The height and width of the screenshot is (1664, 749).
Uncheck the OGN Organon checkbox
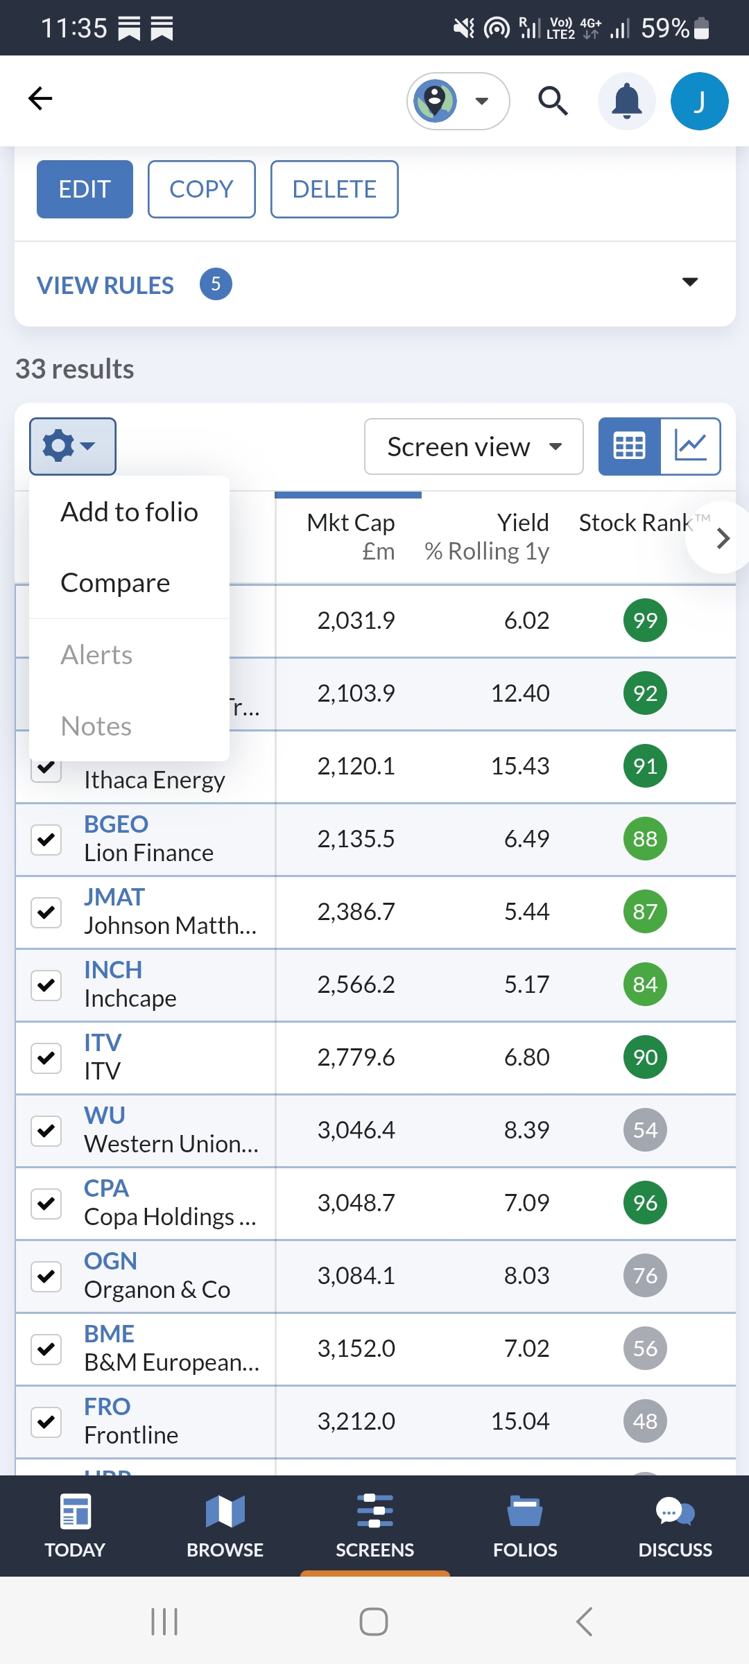(46, 1276)
